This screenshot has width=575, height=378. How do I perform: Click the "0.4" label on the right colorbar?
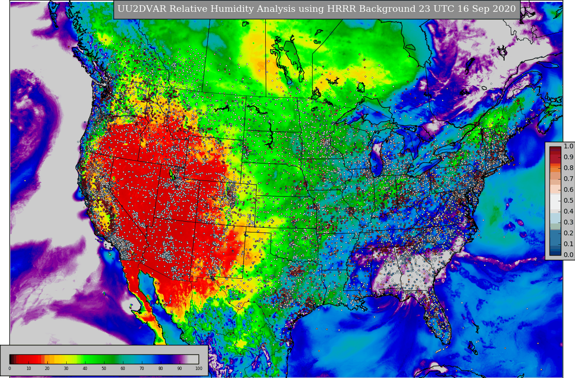(568, 212)
